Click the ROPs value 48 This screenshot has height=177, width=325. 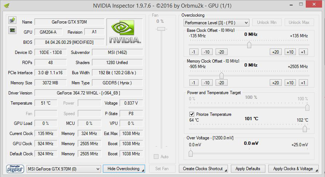(51, 63)
